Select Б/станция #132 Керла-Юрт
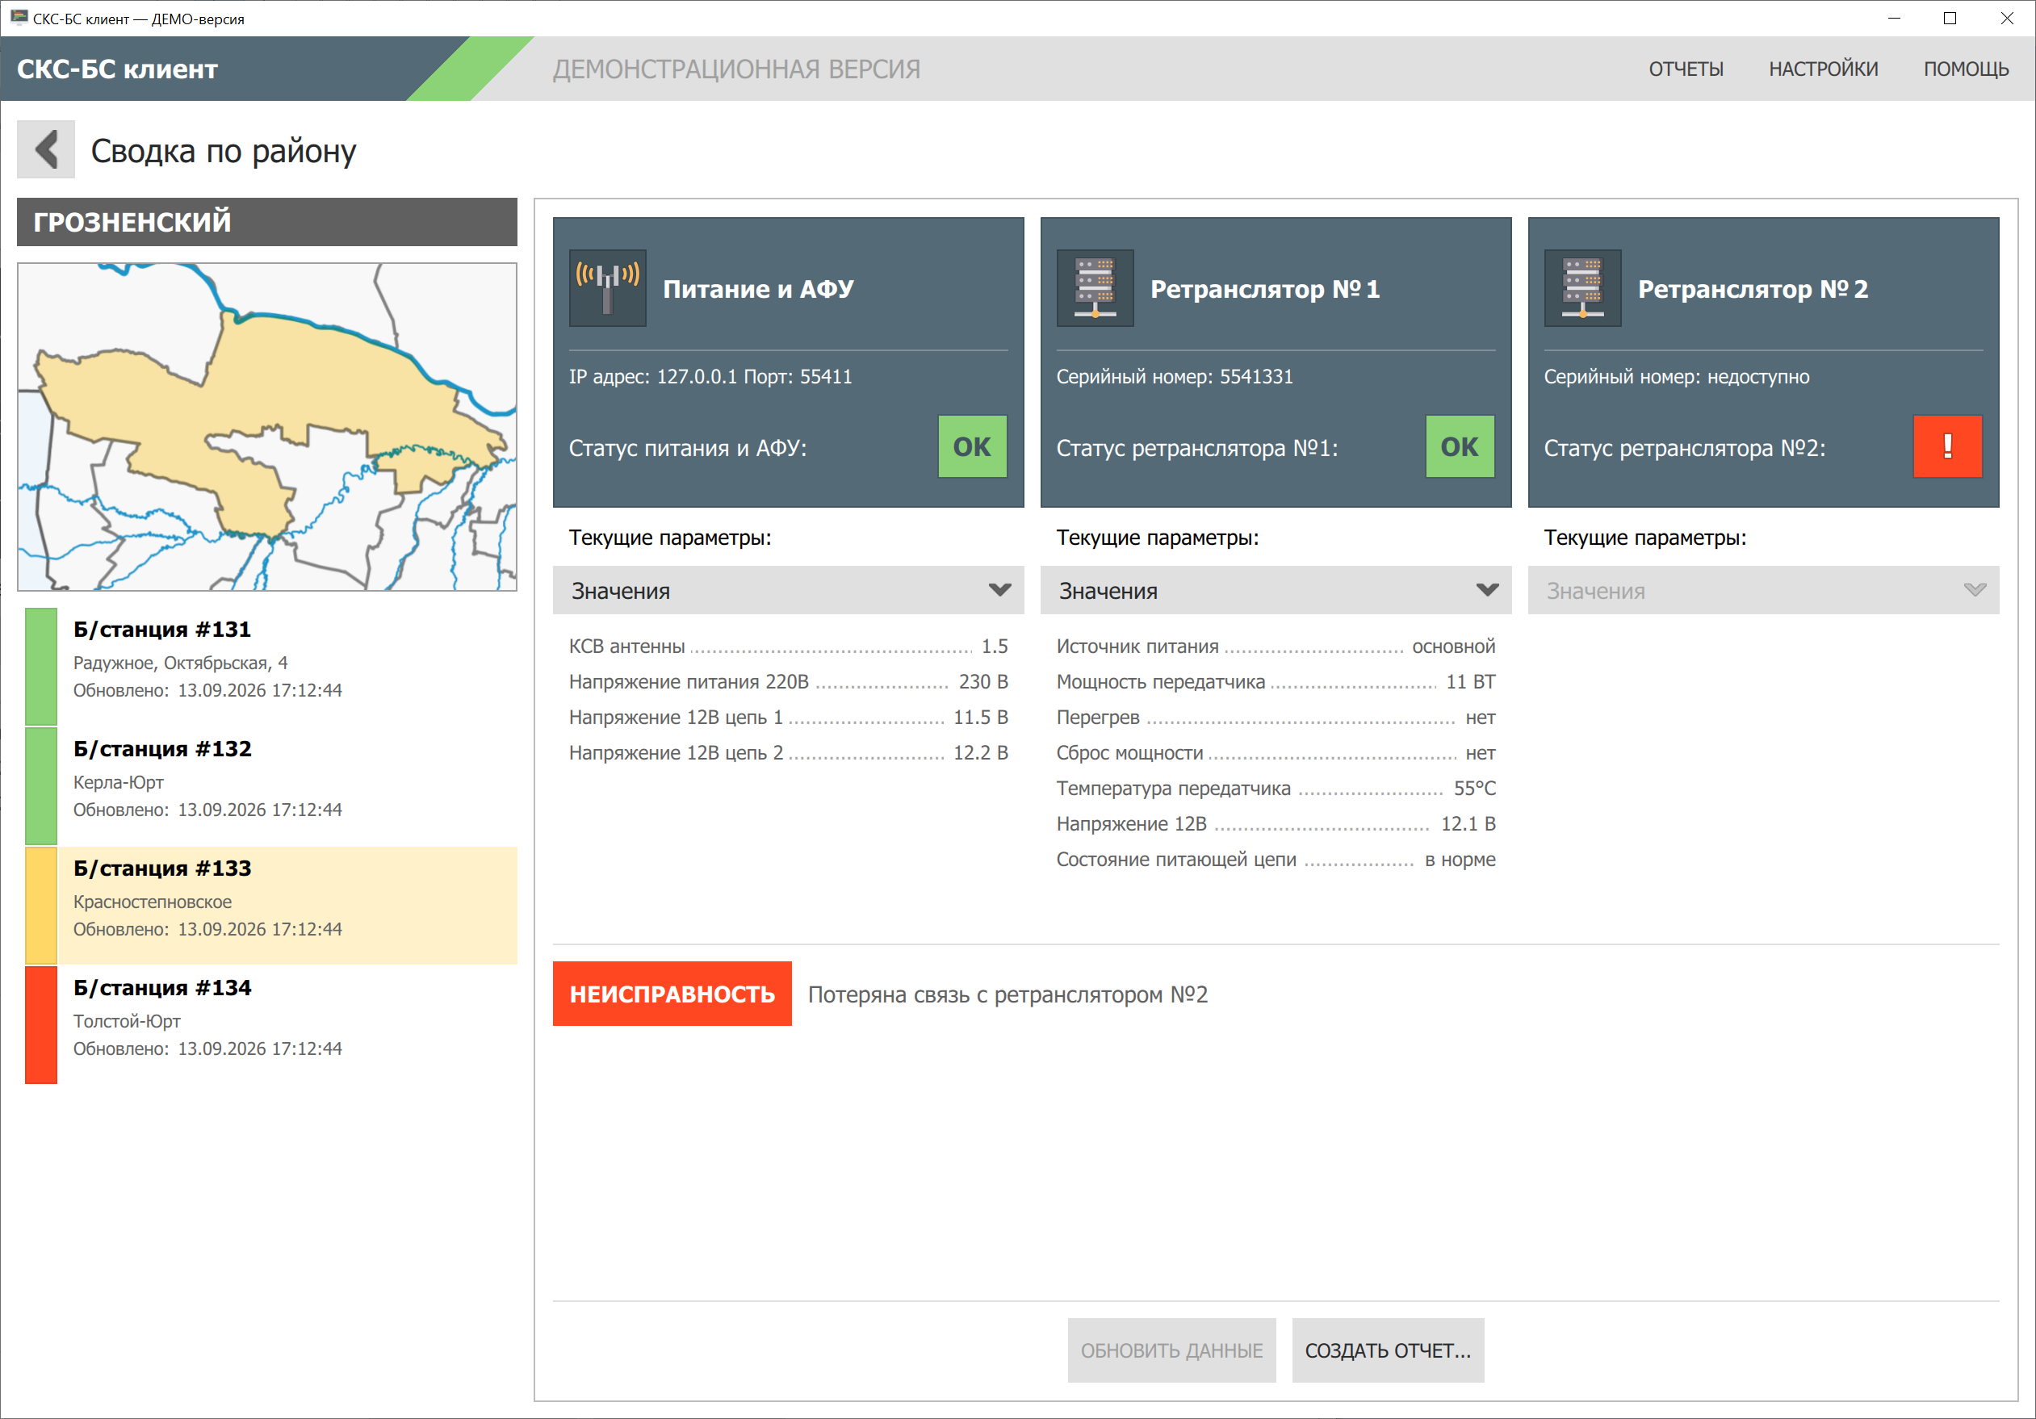The height and width of the screenshot is (1419, 2036). [x=271, y=785]
